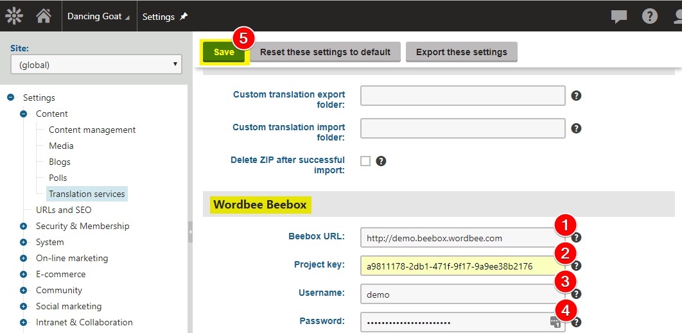682x333 pixels.
Task: Go to the home dashboard icon
Action: tap(44, 16)
